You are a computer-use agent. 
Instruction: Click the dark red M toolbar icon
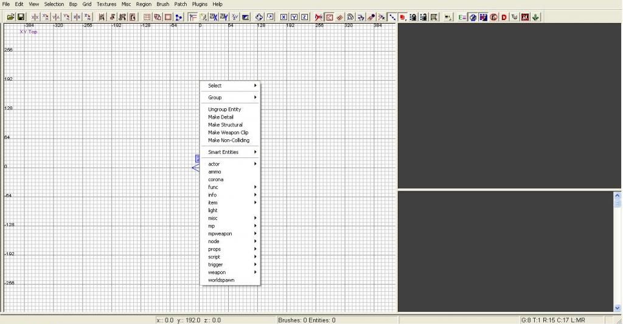tap(525, 17)
